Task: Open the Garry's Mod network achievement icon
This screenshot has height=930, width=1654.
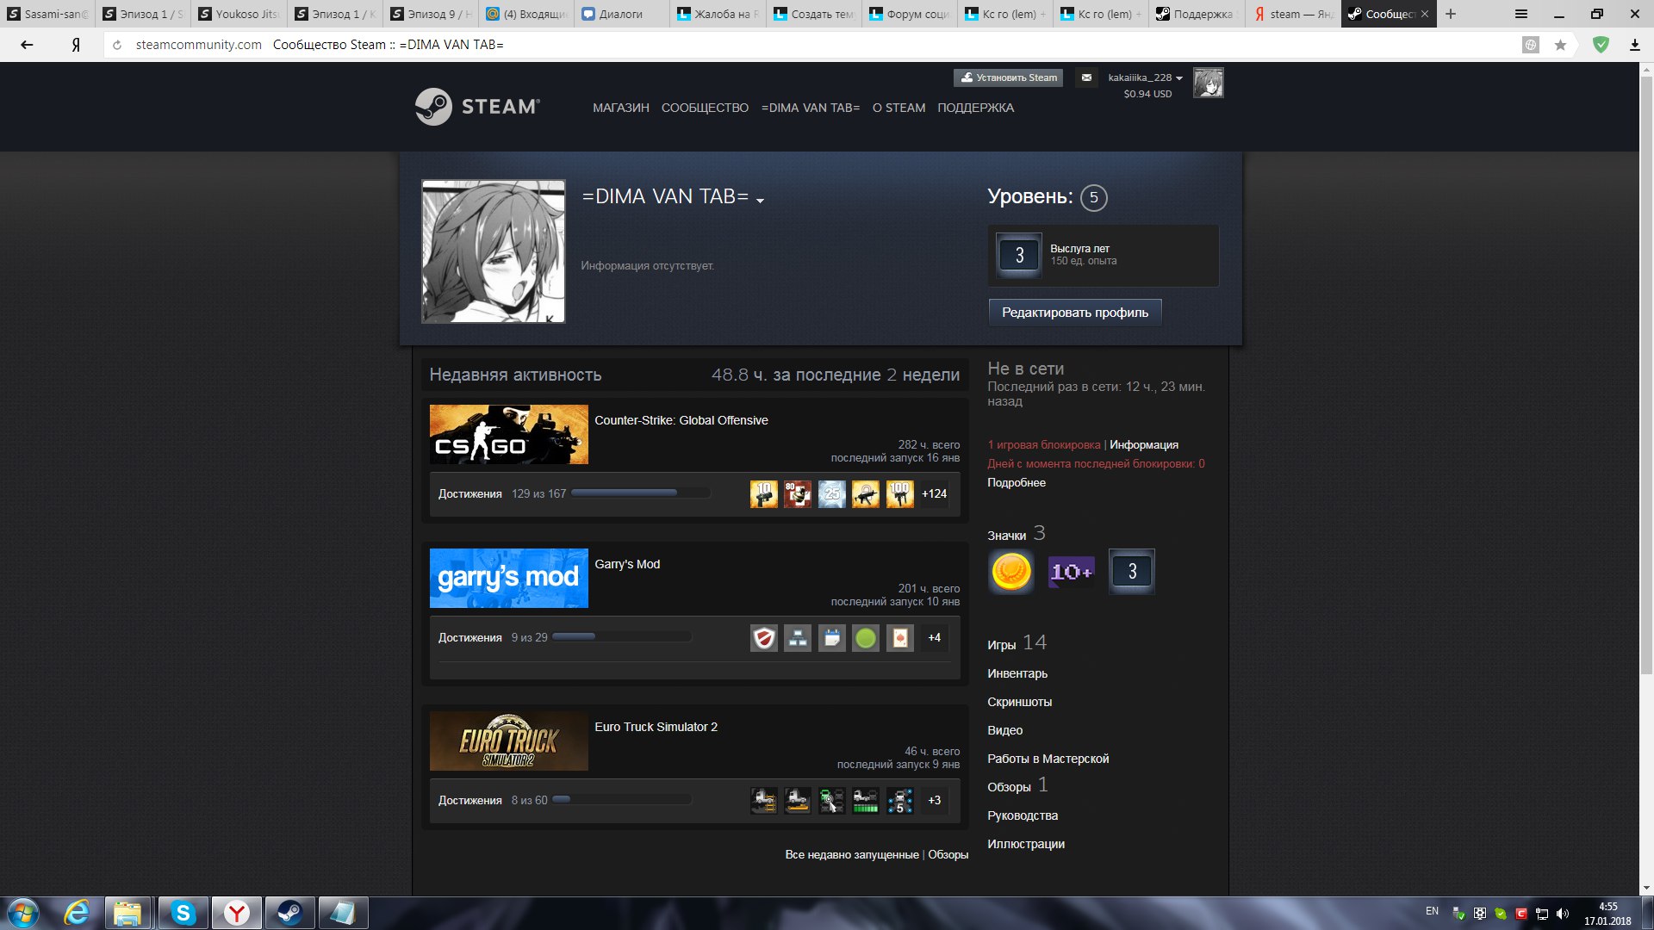Action: (x=798, y=637)
